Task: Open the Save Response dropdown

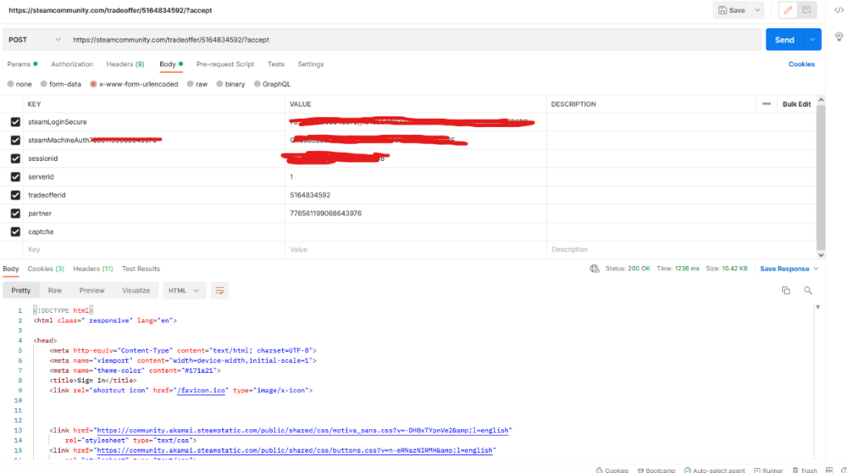Action: pos(789,269)
